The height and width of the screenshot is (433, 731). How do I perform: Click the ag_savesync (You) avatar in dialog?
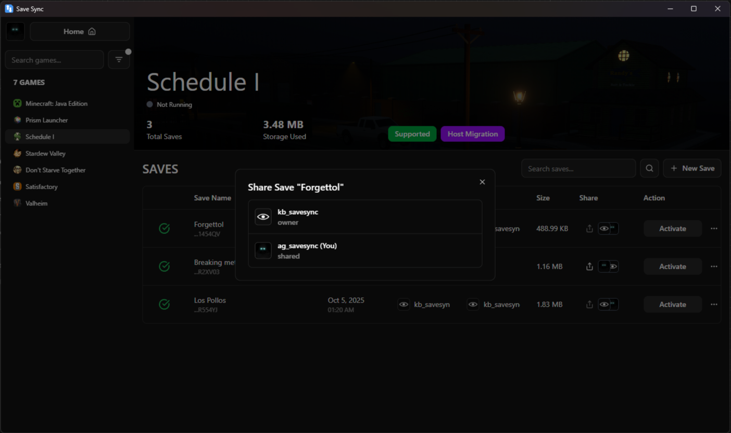(x=263, y=251)
